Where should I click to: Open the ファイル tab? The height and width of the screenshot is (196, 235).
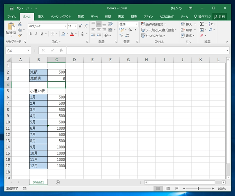point(12,17)
